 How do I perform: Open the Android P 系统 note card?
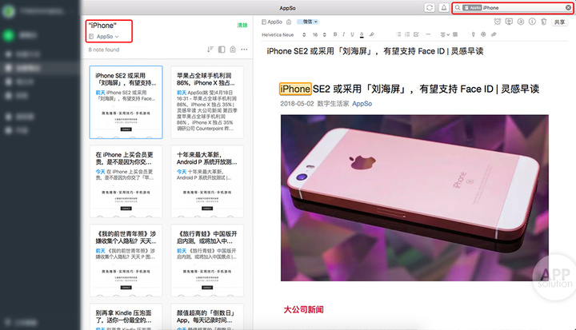tap(207, 181)
